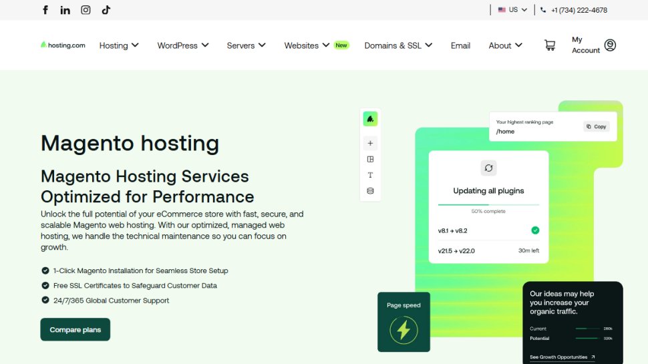This screenshot has height=364, width=648.
Task: Open the shopping cart
Action: point(550,45)
